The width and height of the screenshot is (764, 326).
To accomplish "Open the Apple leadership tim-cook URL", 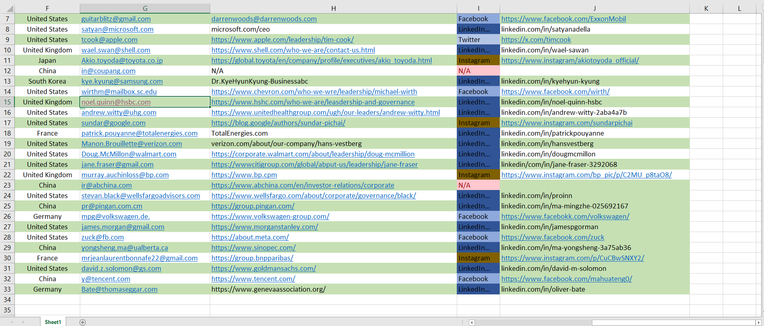I will [x=282, y=40].
